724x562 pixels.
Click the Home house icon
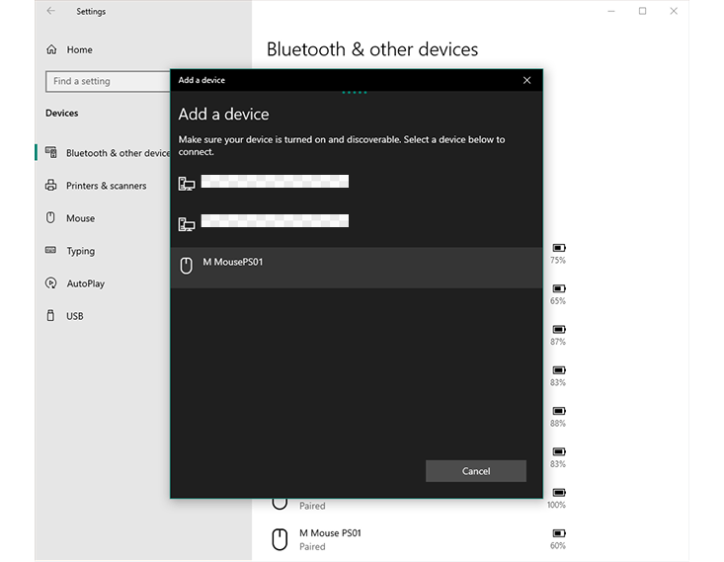[x=51, y=49]
